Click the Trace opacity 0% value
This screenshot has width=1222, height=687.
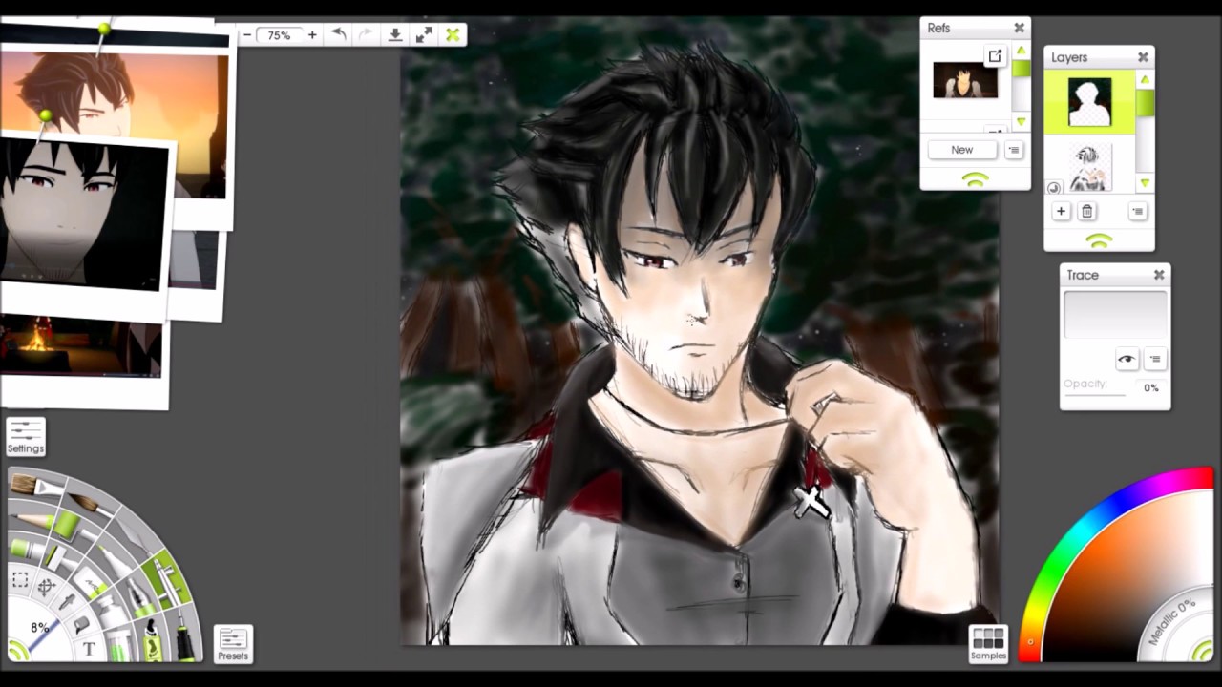click(x=1150, y=387)
